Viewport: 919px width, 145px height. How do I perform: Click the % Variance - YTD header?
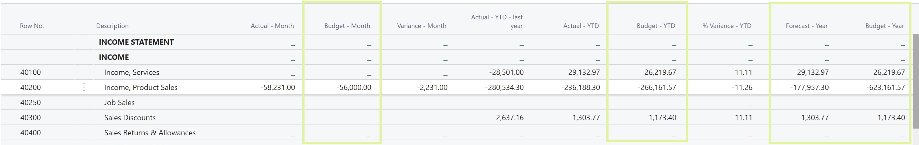(x=727, y=26)
